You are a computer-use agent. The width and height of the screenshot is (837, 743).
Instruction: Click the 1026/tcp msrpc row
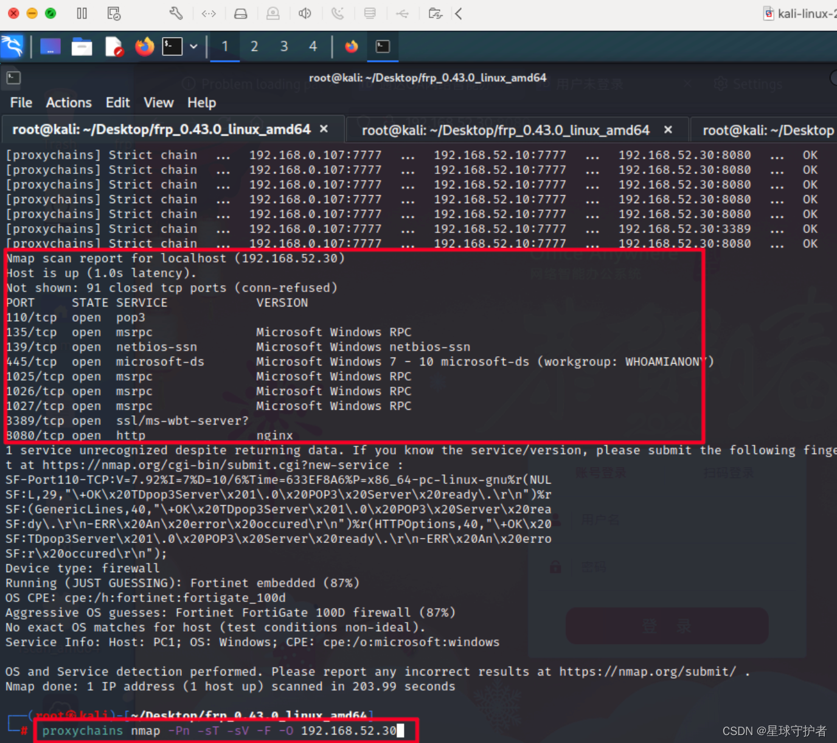(209, 391)
